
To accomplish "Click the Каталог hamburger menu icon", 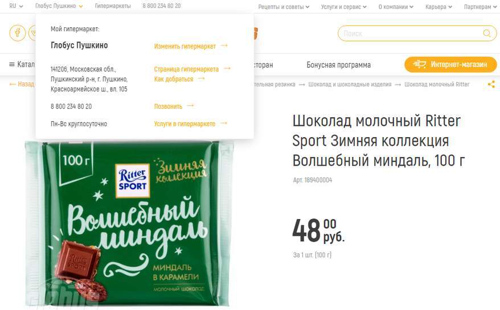I will tap(12, 64).
